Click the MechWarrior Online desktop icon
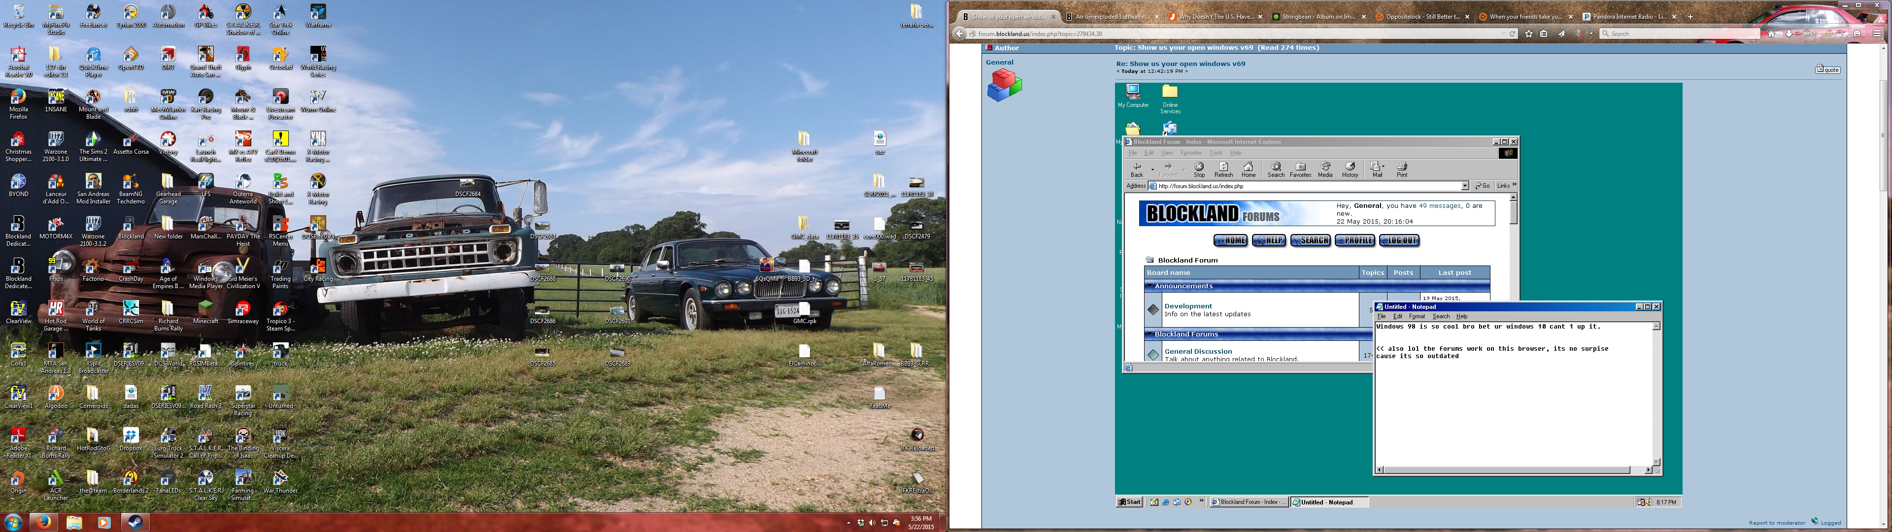Image resolution: width=1892 pixels, height=532 pixels. tap(168, 104)
